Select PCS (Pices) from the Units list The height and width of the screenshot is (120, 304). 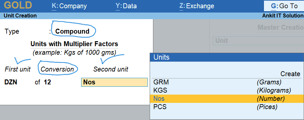pyautogui.click(x=227, y=107)
